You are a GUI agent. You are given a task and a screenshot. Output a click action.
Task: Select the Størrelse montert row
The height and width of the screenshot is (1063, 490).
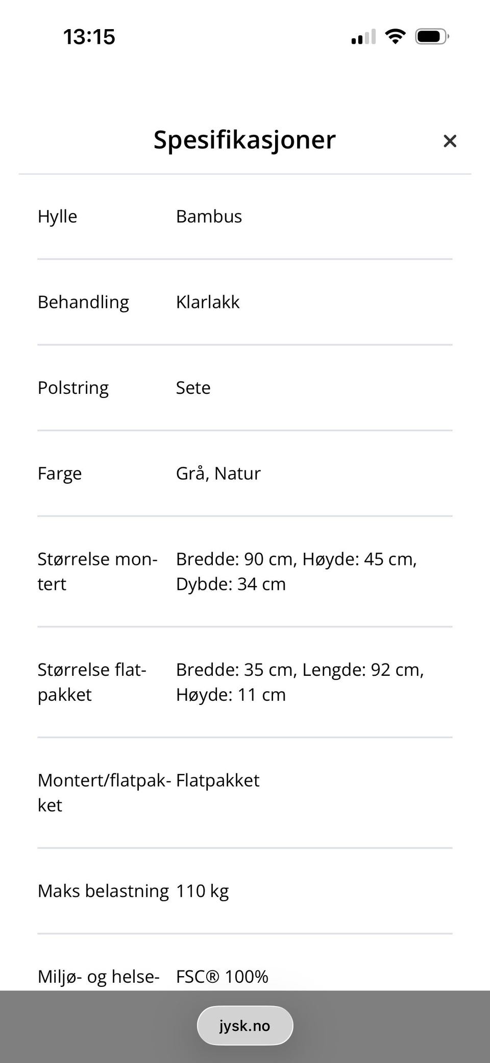pos(97,571)
